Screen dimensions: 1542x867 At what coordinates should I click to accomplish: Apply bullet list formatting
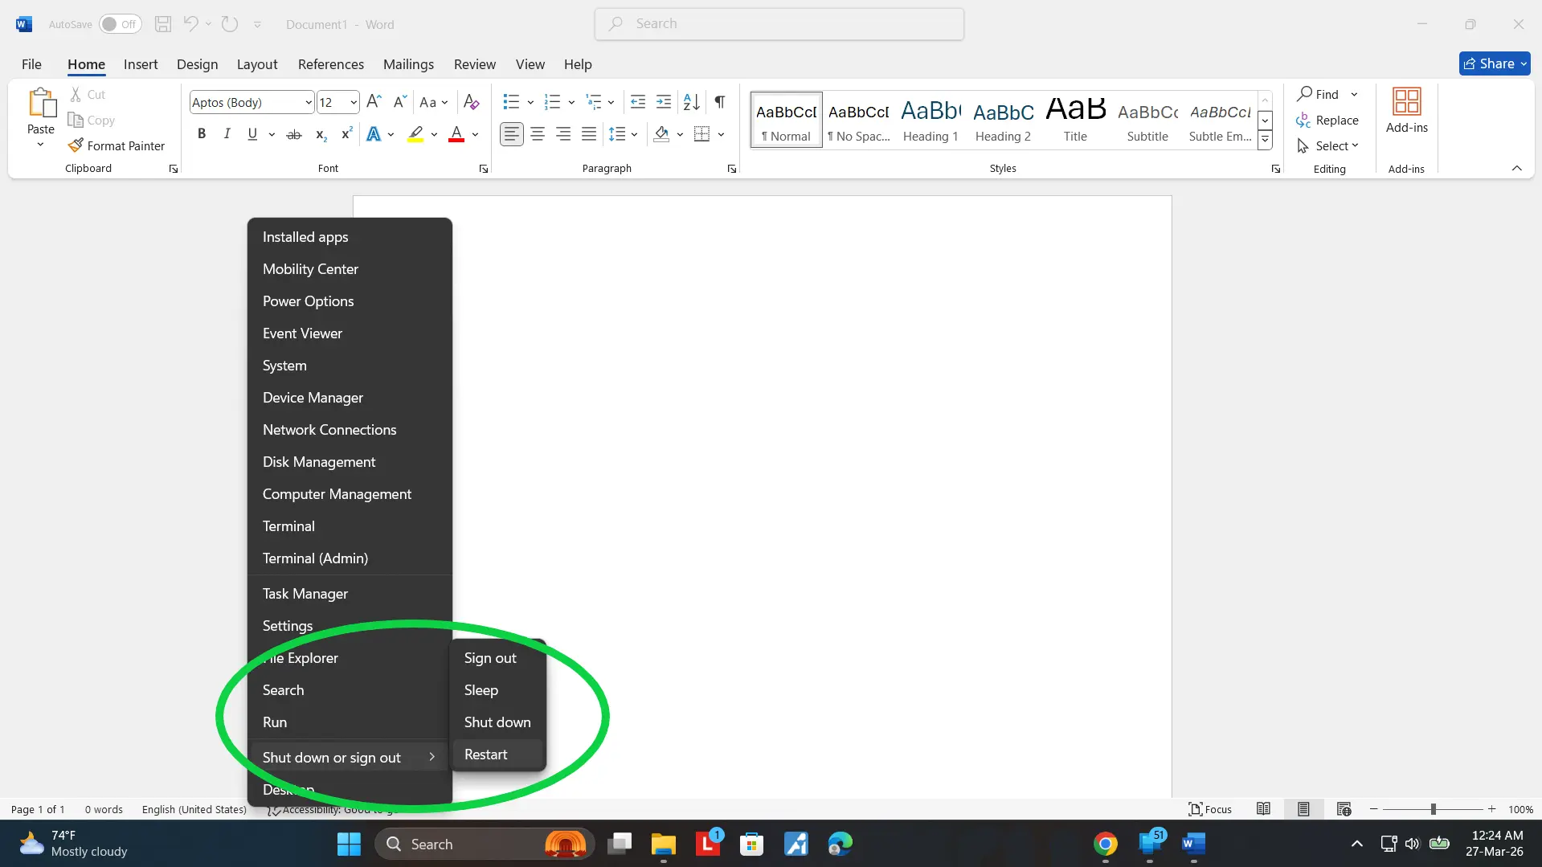coord(511,102)
